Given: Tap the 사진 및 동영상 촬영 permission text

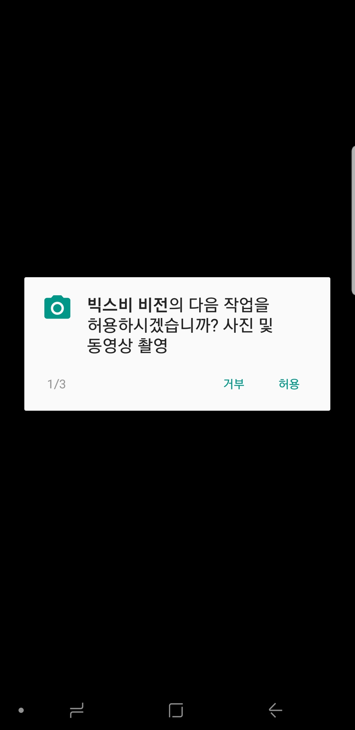Looking at the screenshot, I should coord(180,335).
